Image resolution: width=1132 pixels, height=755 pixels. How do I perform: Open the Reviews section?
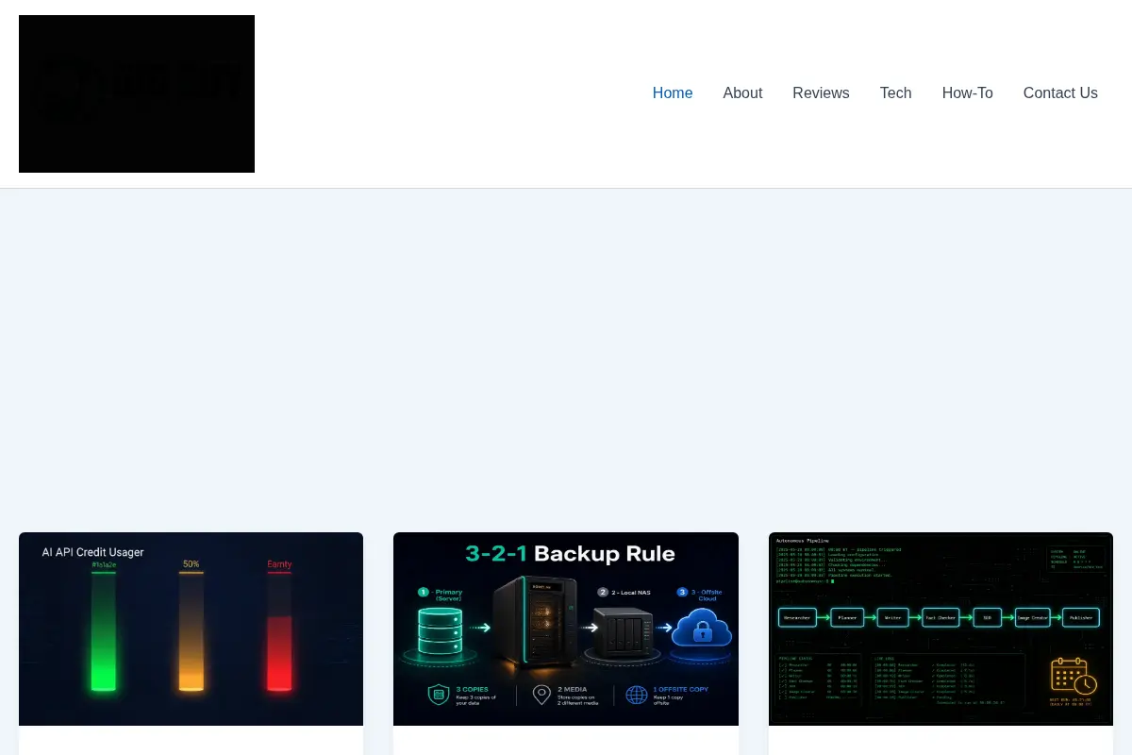click(x=821, y=93)
